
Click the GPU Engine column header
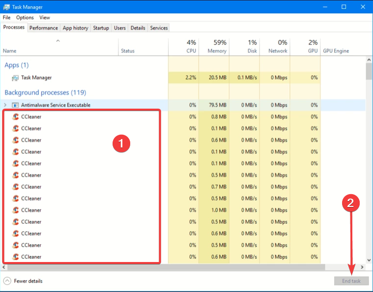[x=343, y=47]
